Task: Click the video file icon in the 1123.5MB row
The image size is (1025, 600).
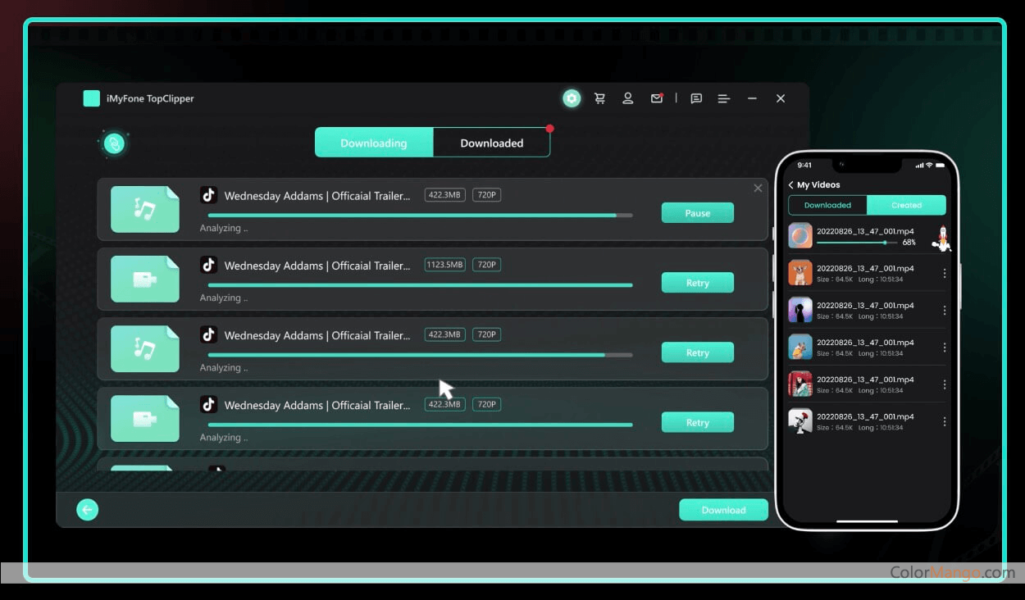Action: pyautogui.click(x=145, y=279)
